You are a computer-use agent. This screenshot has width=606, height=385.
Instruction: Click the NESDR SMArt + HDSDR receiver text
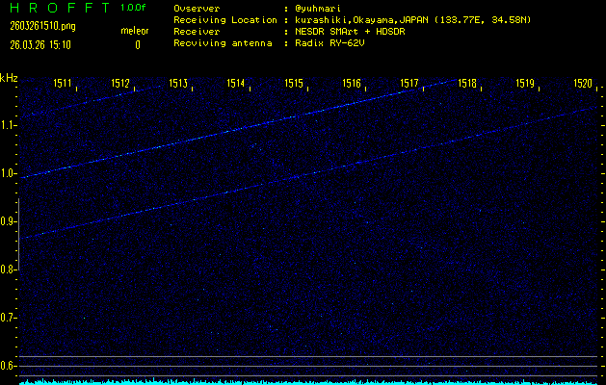click(351, 32)
